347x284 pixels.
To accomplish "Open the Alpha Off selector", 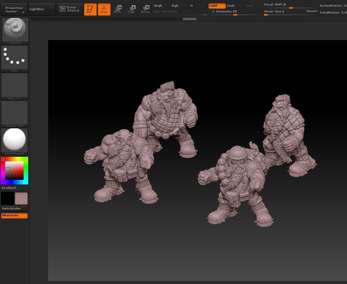I will (x=14, y=86).
